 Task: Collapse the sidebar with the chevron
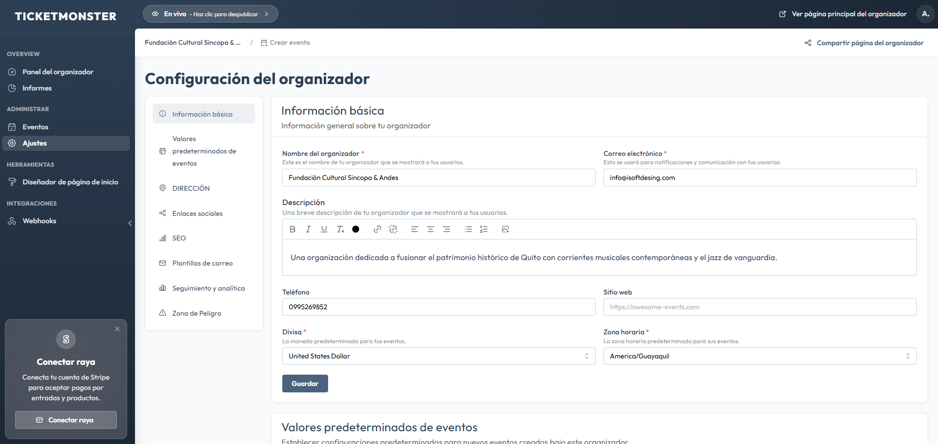click(x=130, y=223)
